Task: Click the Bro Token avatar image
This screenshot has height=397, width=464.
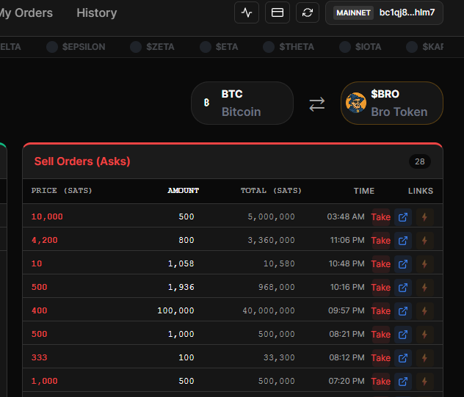Action: pyautogui.click(x=356, y=103)
